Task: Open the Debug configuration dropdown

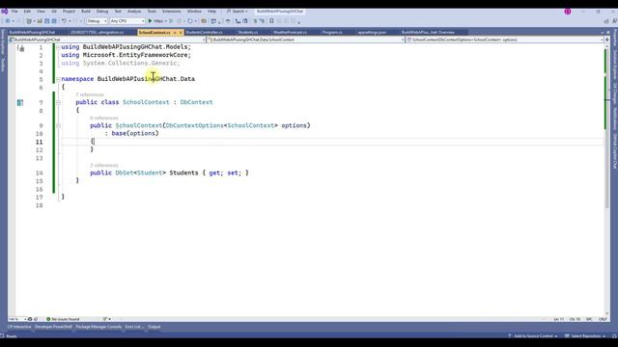Action: point(97,21)
